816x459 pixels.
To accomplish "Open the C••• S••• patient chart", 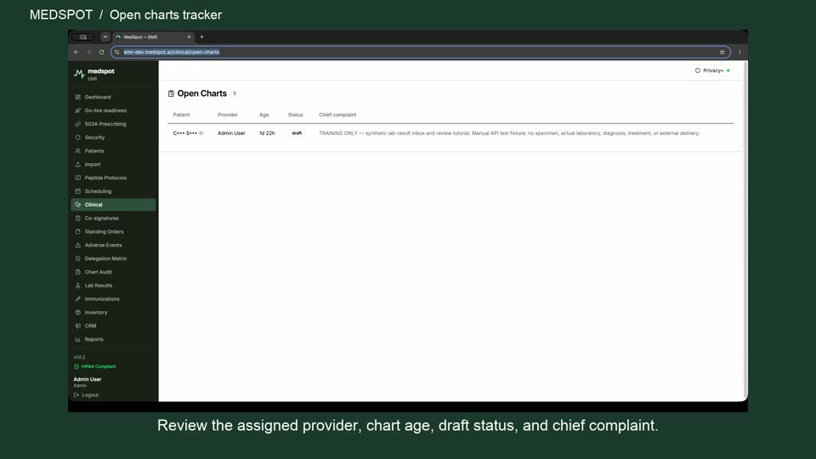I will (x=184, y=133).
